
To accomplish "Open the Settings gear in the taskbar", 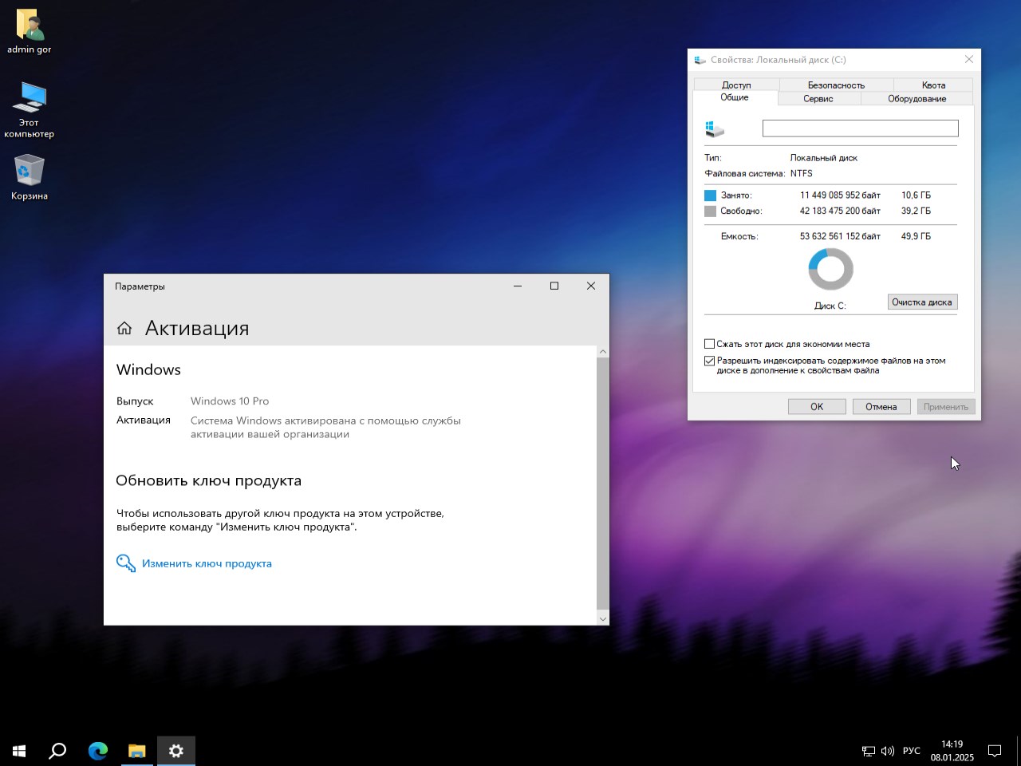I will (175, 751).
